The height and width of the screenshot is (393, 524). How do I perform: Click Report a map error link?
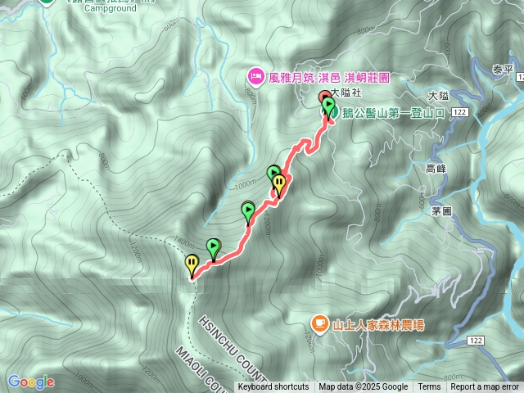click(x=484, y=387)
